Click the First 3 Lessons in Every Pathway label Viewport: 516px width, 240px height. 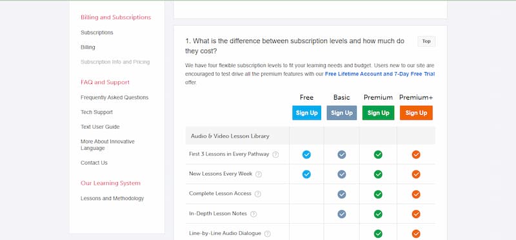click(x=229, y=154)
